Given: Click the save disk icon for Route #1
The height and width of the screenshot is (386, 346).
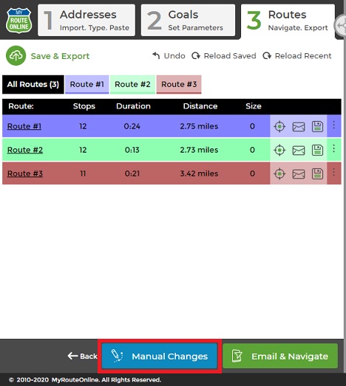Looking at the screenshot, I should (317, 126).
